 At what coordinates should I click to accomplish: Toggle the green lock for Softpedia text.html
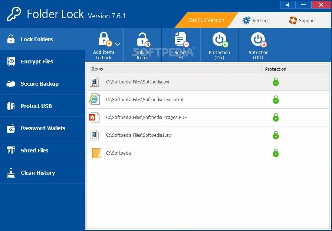click(x=276, y=99)
